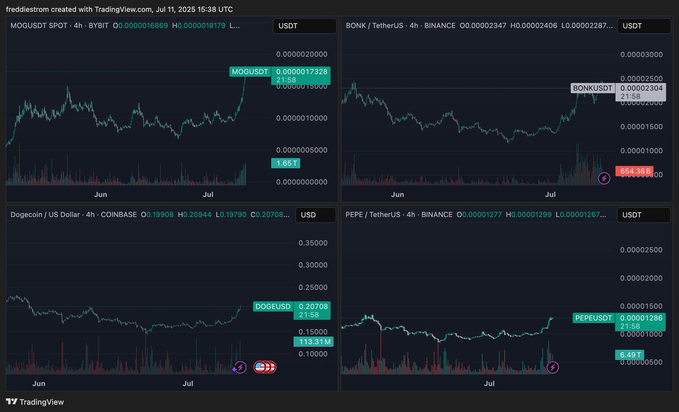Click the Jul time label on PEPE chart
679x412 pixels.
click(490, 383)
